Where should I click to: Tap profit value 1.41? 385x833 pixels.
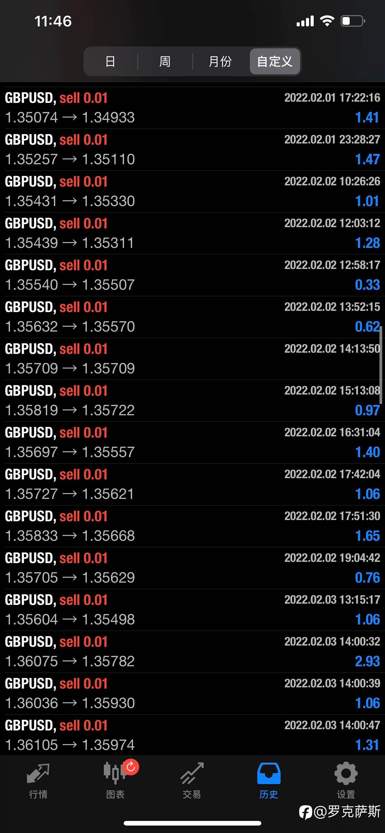367,117
